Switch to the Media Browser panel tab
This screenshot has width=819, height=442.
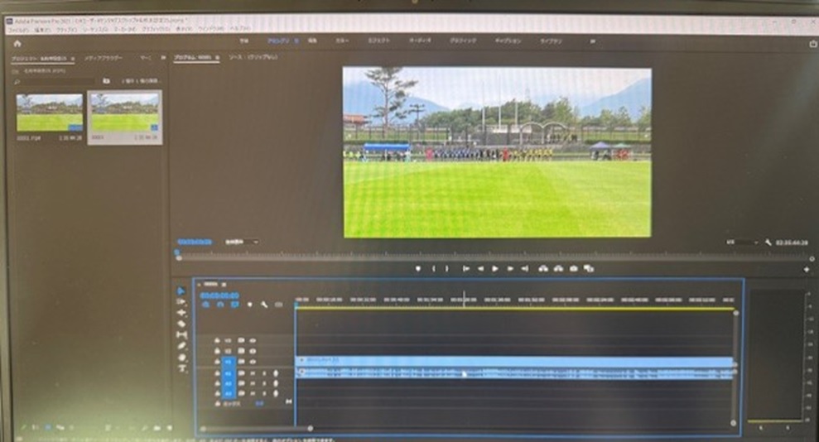coord(104,59)
